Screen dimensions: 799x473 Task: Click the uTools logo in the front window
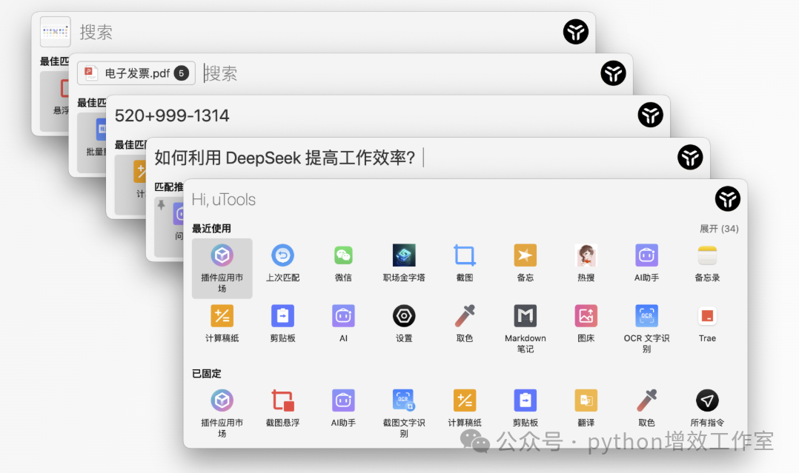[728, 198]
